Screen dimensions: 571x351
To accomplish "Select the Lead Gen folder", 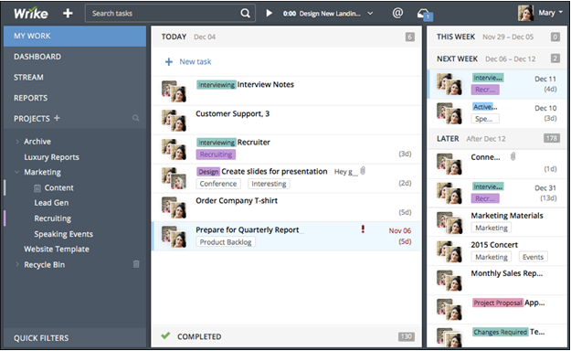I will [51, 203].
